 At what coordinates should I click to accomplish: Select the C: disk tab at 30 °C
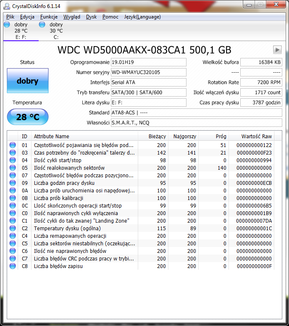(56, 31)
